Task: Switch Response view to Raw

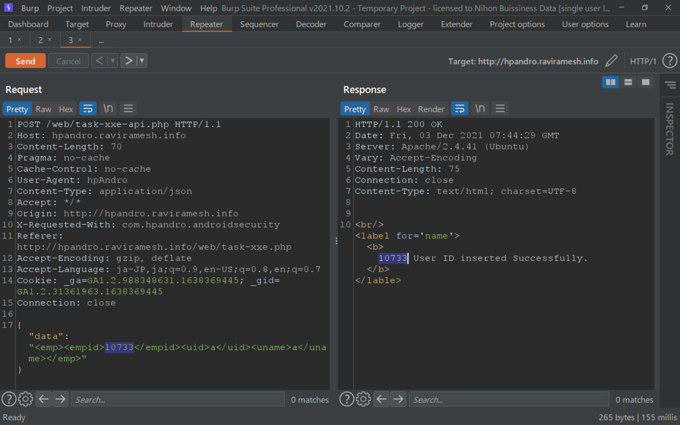Action: 381,109
